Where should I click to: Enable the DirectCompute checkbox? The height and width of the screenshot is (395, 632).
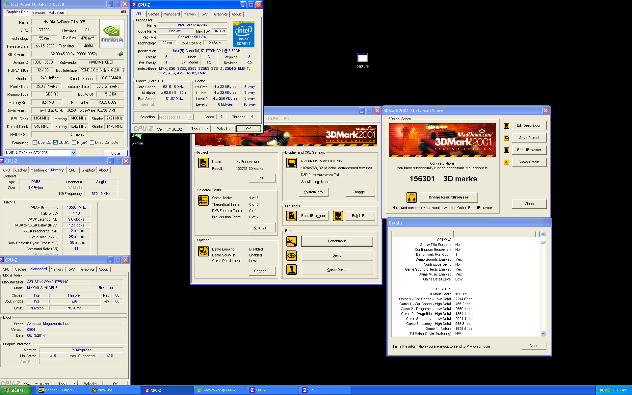[x=92, y=143]
